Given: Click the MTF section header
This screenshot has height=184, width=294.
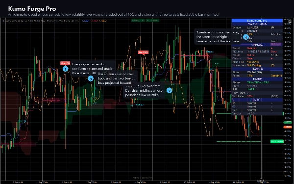Looking at the screenshot, I should point(257,100).
